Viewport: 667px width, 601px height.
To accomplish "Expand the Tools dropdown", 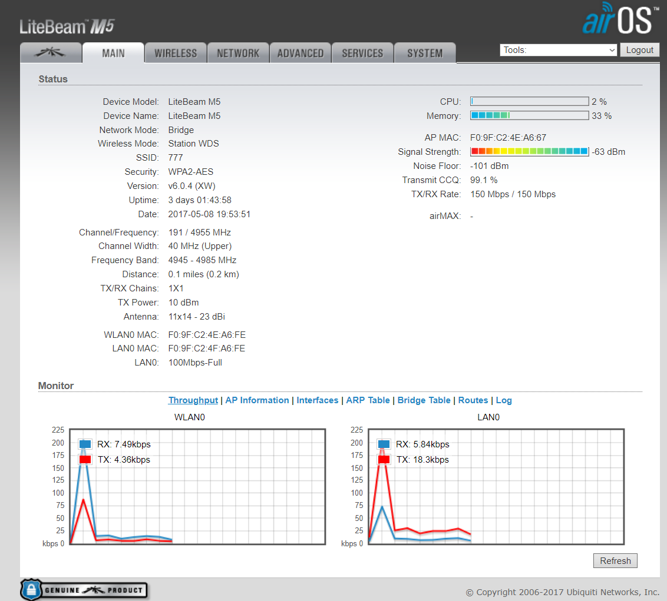I will click(x=559, y=50).
